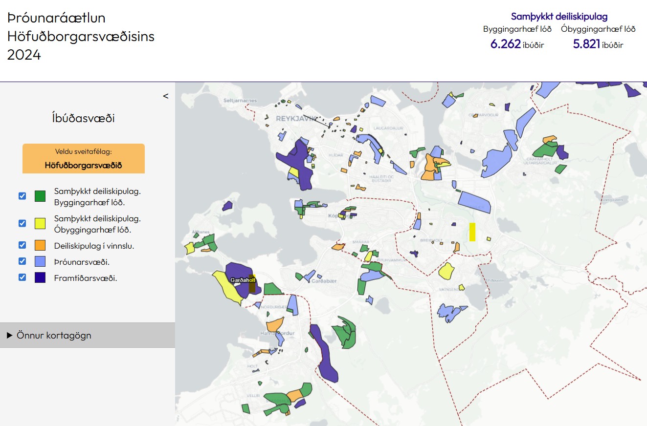The image size is (647, 426).
Task: Open the Höfuðborgarsvæðið municipality selector
Action: 83,159
